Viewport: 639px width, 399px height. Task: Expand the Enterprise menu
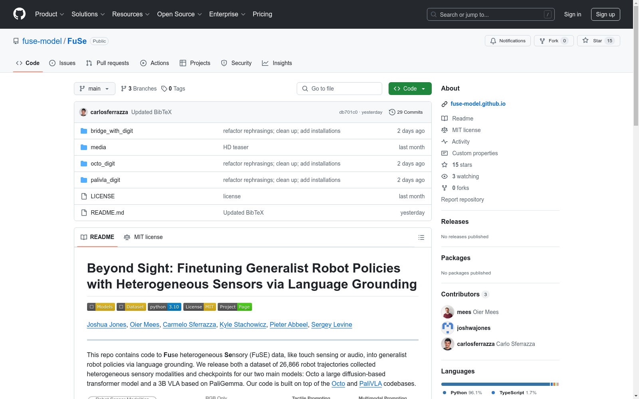227,14
